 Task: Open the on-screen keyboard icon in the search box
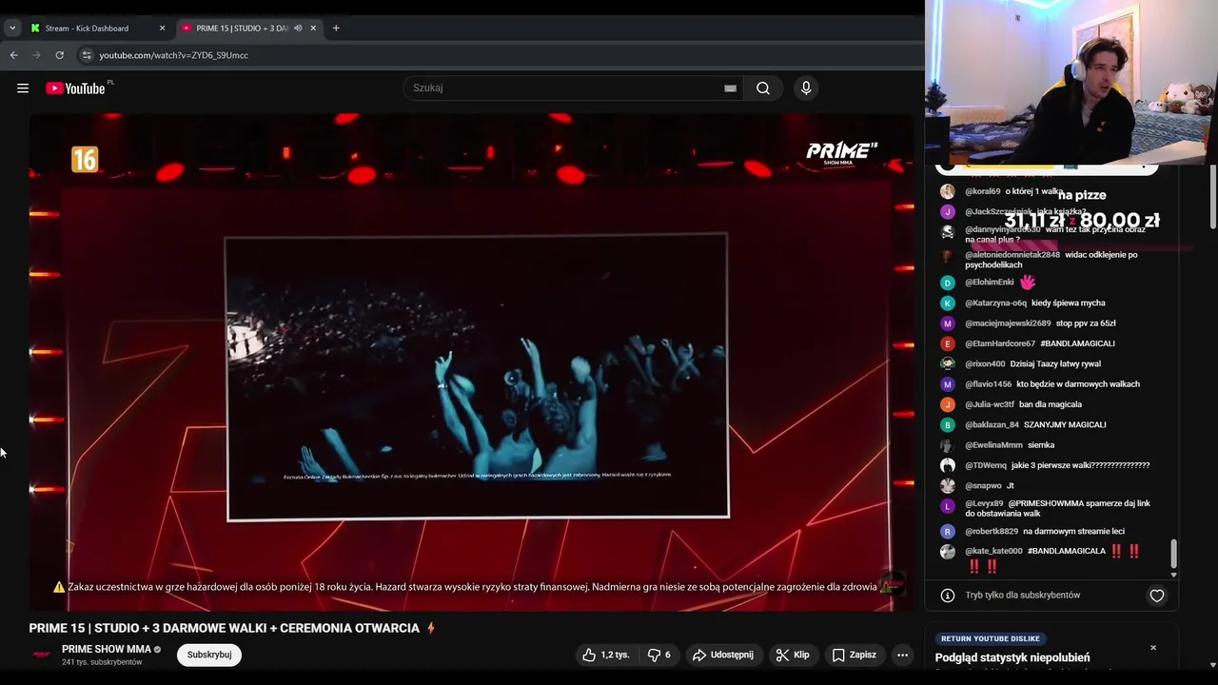pyautogui.click(x=730, y=88)
